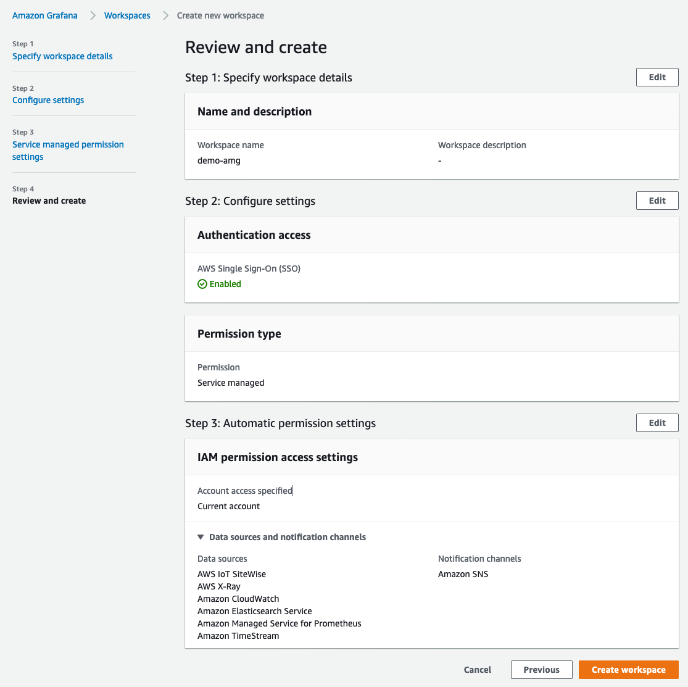This screenshot has height=687, width=688.
Task: Open Service managed permission settings step
Action: tap(68, 151)
